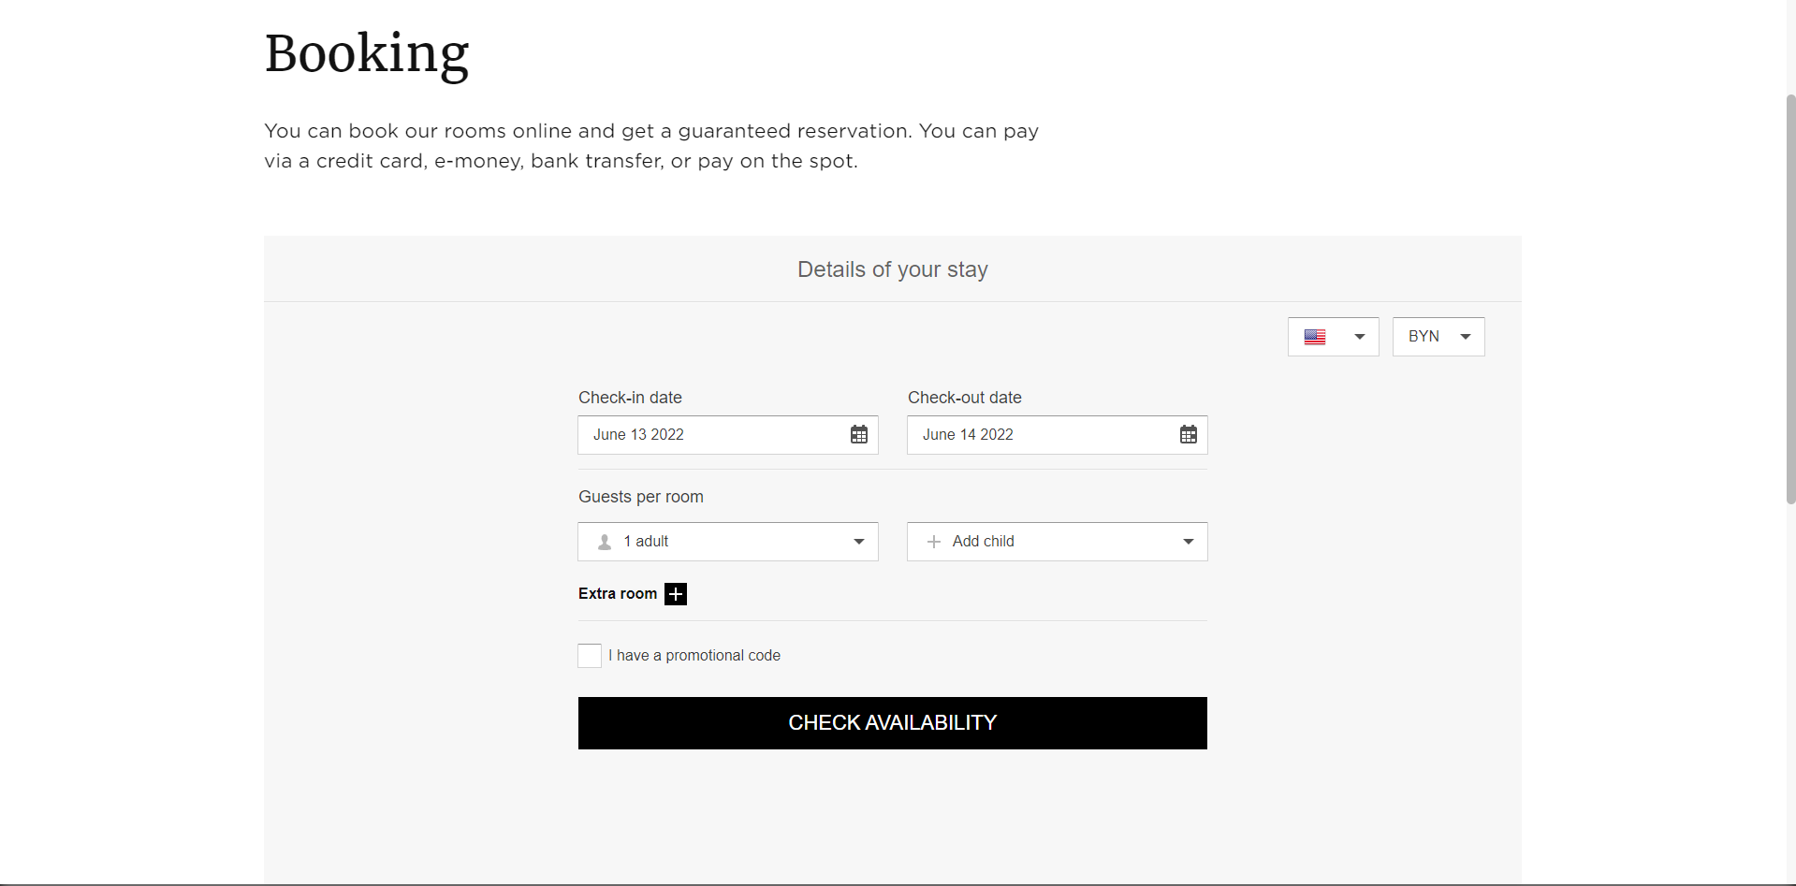Click the Booking page heading
1796x886 pixels.
367,53
